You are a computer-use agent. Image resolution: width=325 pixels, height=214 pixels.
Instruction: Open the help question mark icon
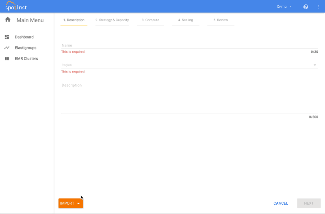[305, 6]
